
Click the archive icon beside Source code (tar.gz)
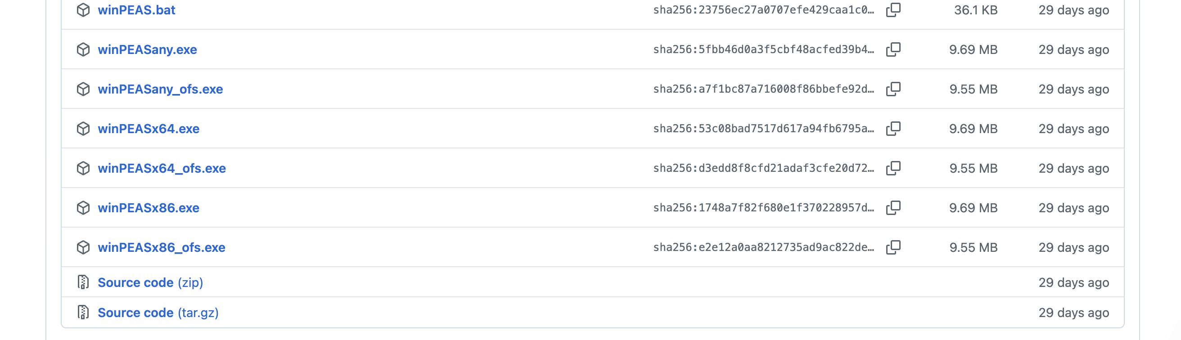pos(83,313)
